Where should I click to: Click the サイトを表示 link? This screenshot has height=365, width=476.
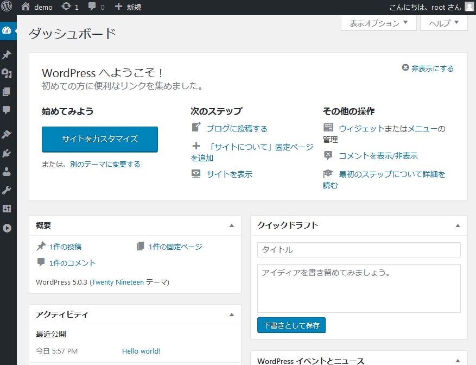[230, 174]
